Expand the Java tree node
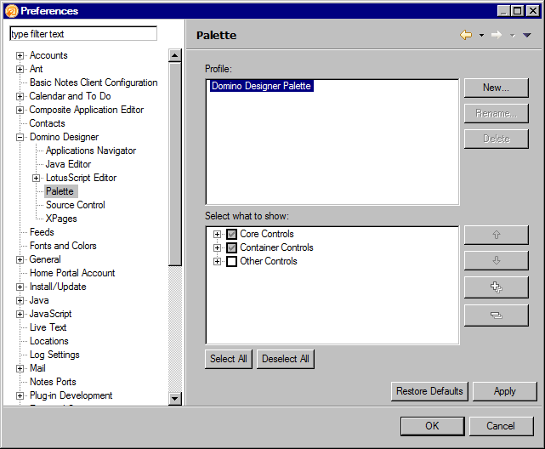This screenshot has height=449, width=545. tap(20, 300)
